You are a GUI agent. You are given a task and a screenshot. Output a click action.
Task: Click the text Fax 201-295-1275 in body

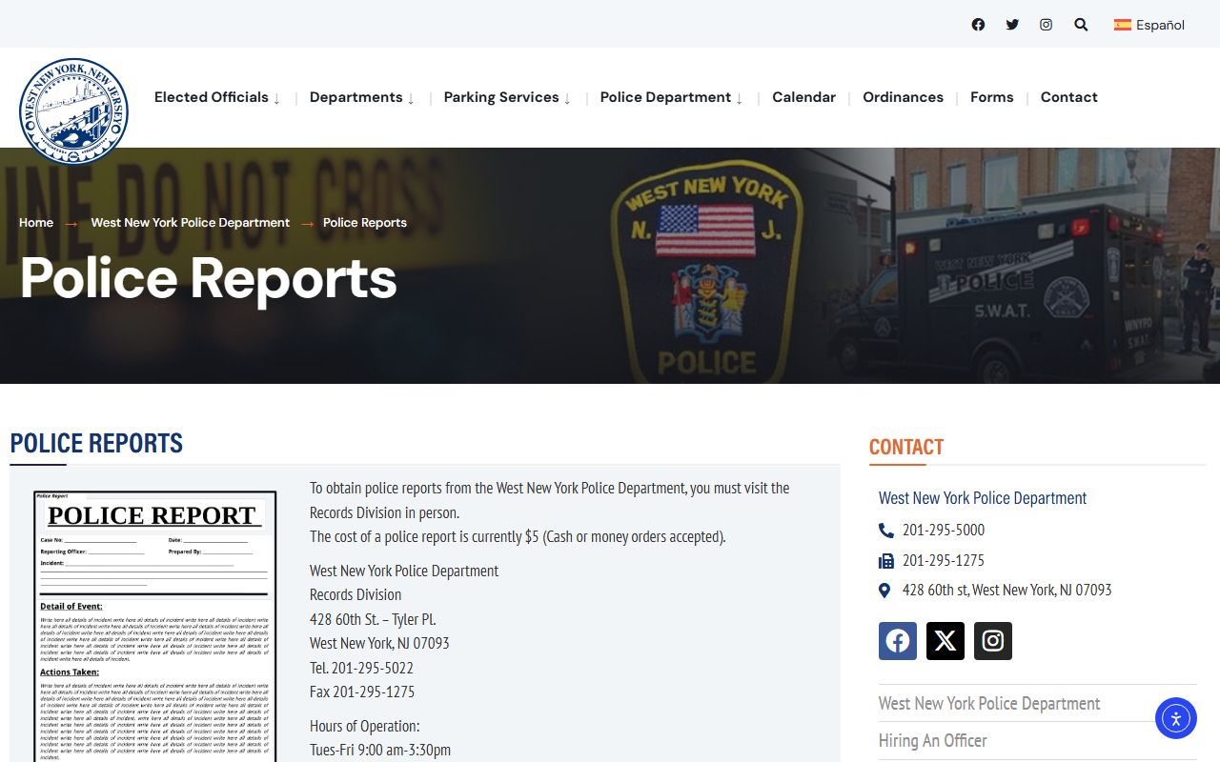[362, 692]
